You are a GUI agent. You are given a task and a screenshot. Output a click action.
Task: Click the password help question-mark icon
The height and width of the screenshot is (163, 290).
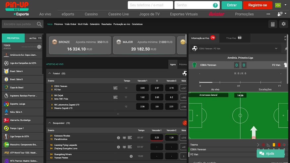pyautogui.click(x=215, y=5)
